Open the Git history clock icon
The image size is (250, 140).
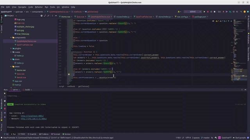234,12
